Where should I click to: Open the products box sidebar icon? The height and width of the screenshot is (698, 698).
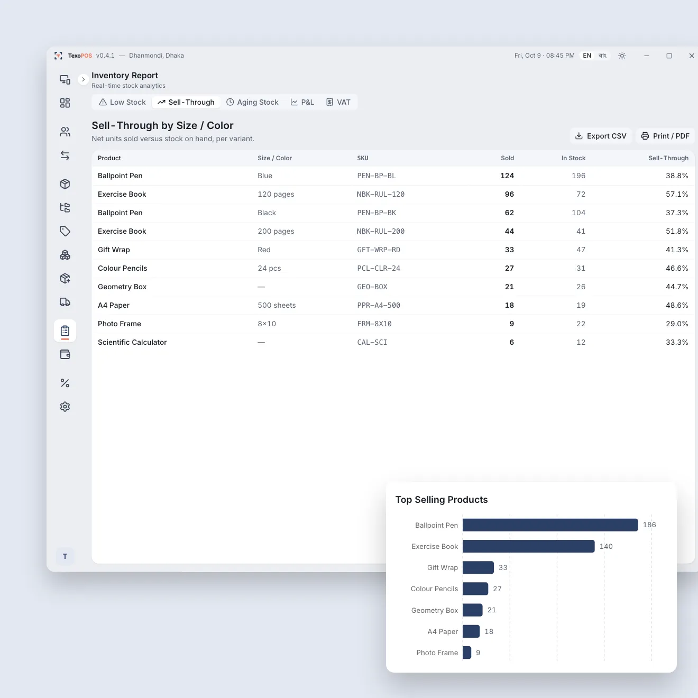[x=65, y=184]
